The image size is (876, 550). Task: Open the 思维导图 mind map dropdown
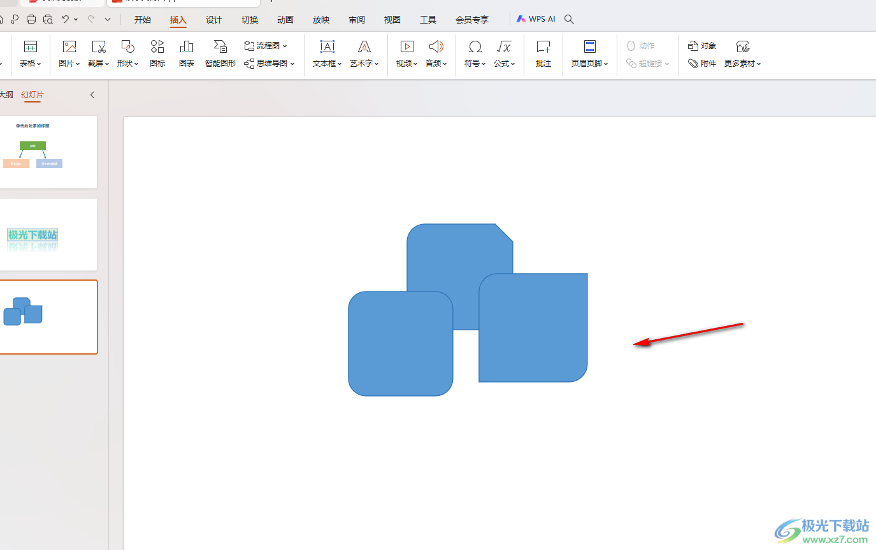[x=269, y=64]
